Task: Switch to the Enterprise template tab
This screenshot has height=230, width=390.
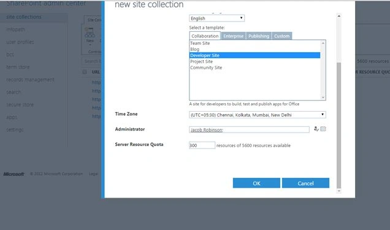Action: pos(233,36)
